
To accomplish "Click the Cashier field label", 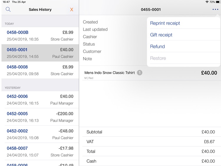I will pyautogui.click(x=90, y=37).
